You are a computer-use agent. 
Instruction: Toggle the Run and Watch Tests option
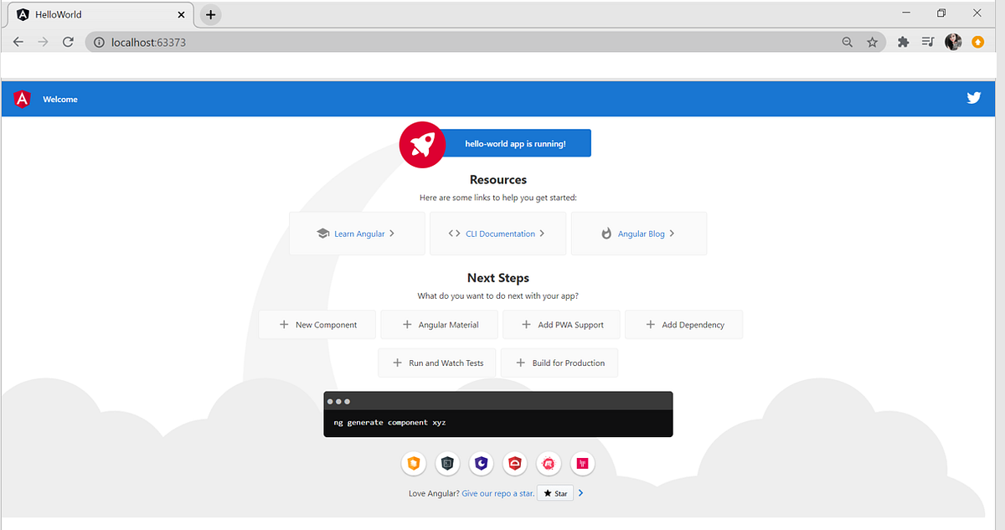click(x=436, y=363)
